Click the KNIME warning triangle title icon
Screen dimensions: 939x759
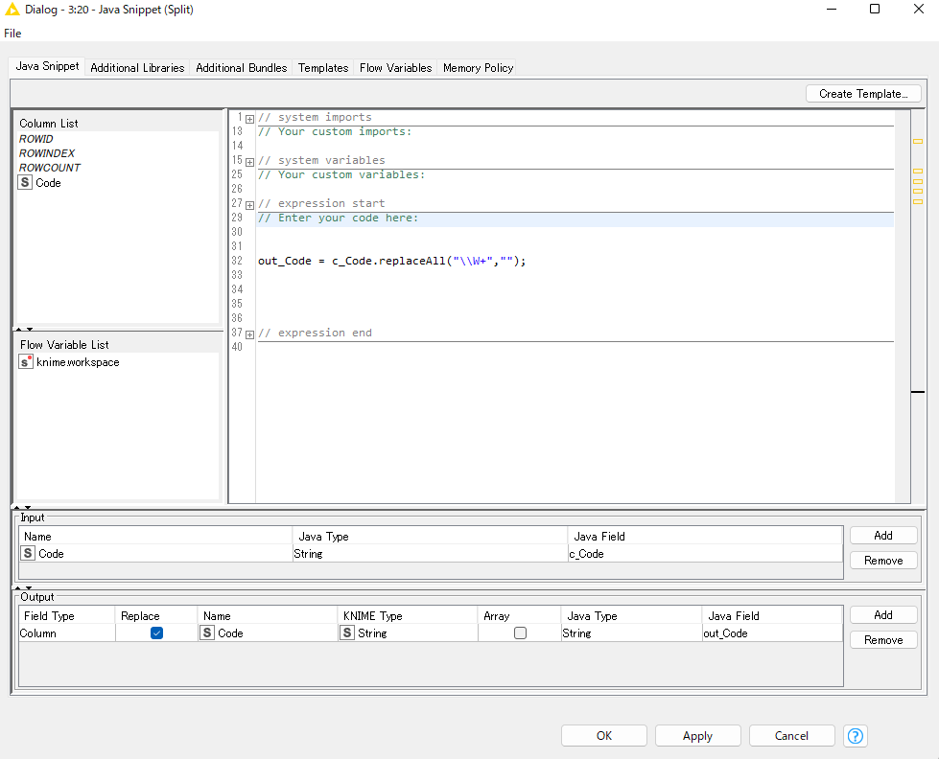click(x=12, y=9)
